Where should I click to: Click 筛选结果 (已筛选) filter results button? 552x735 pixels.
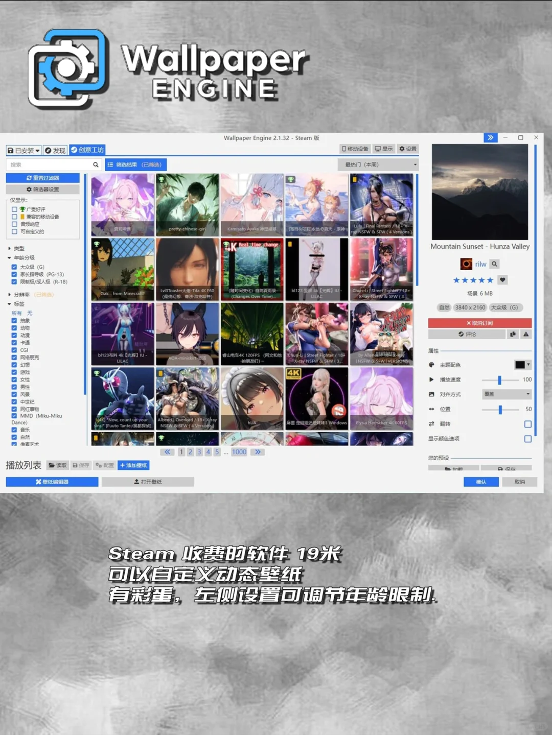pyautogui.click(x=136, y=164)
